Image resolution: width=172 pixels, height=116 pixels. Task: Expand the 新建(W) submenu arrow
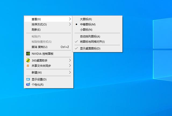click(x=70, y=72)
